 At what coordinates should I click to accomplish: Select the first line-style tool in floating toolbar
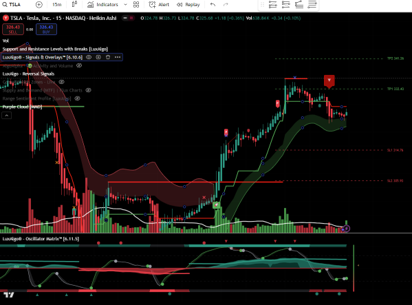pos(273,4)
